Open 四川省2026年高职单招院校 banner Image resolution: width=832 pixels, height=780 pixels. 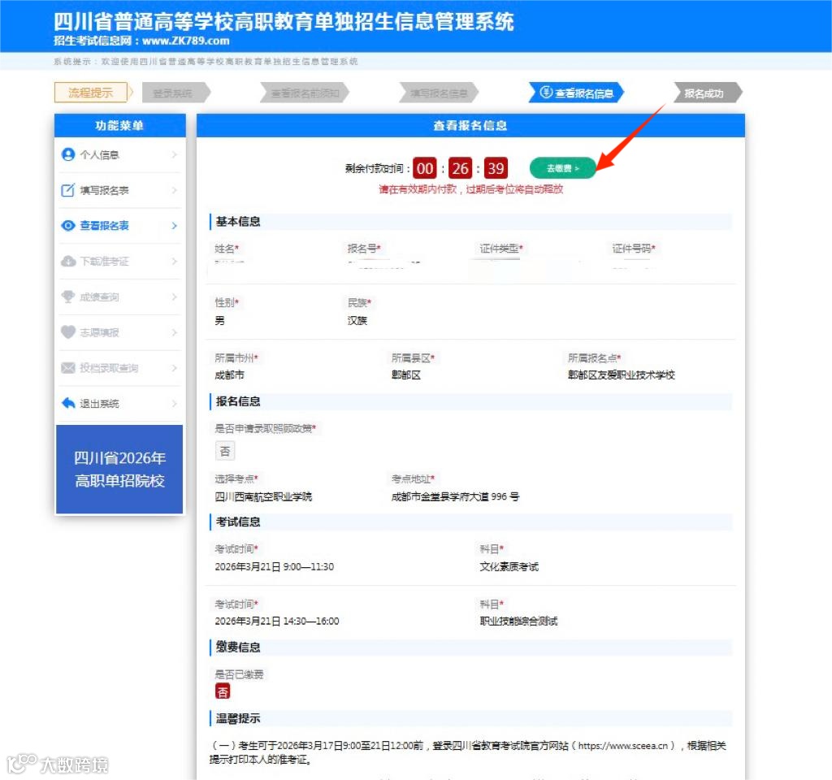(x=119, y=469)
